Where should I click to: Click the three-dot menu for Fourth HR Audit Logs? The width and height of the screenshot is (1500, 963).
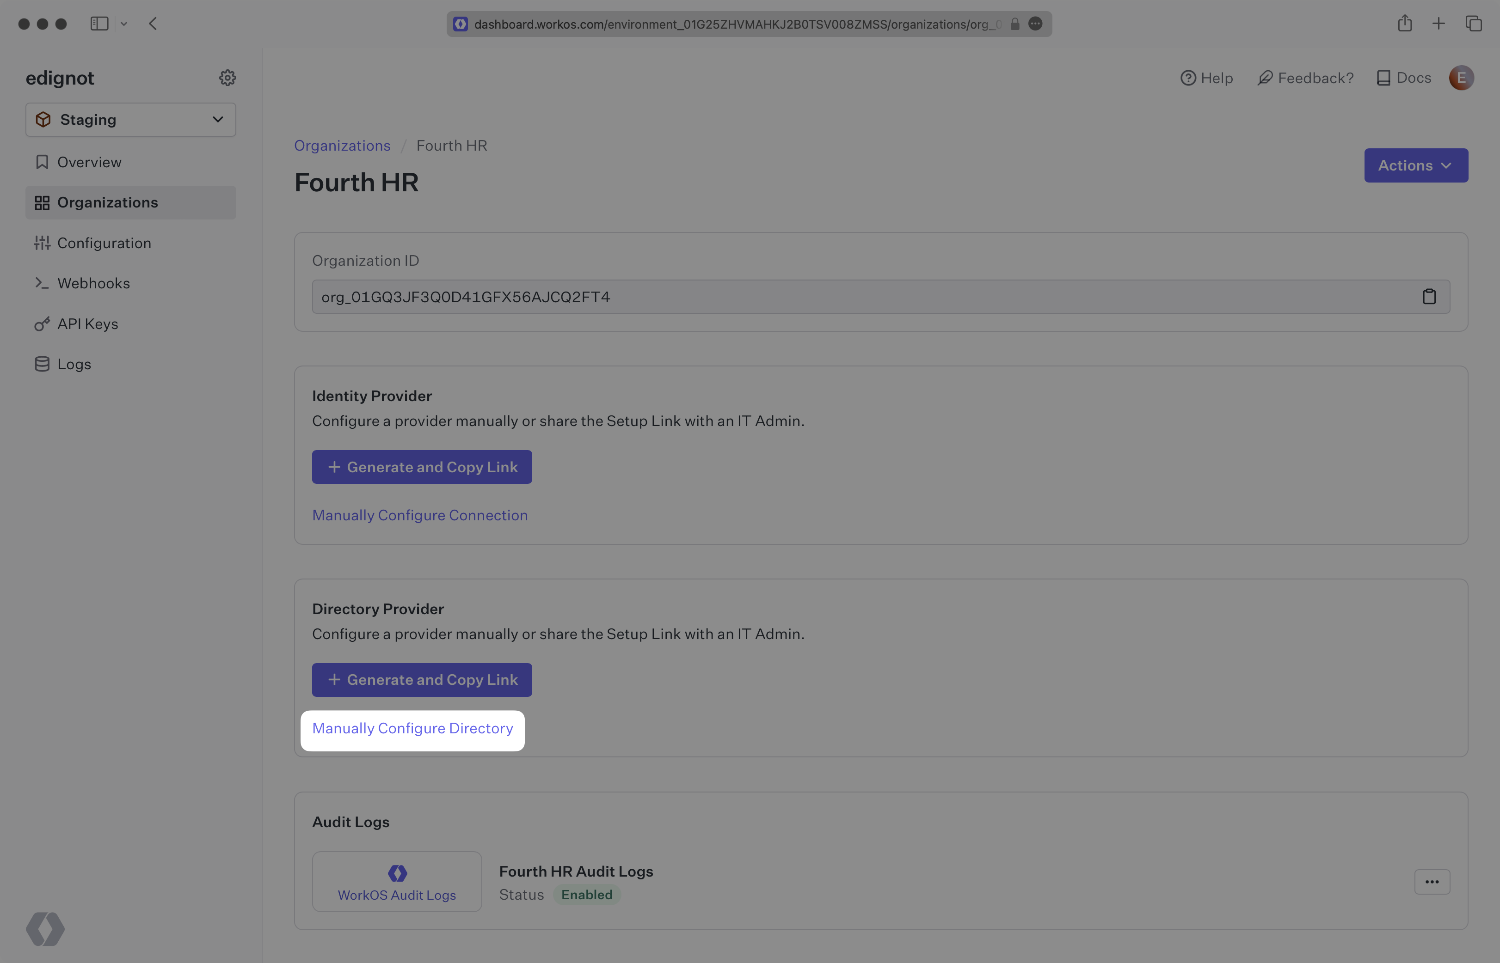tap(1432, 882)
